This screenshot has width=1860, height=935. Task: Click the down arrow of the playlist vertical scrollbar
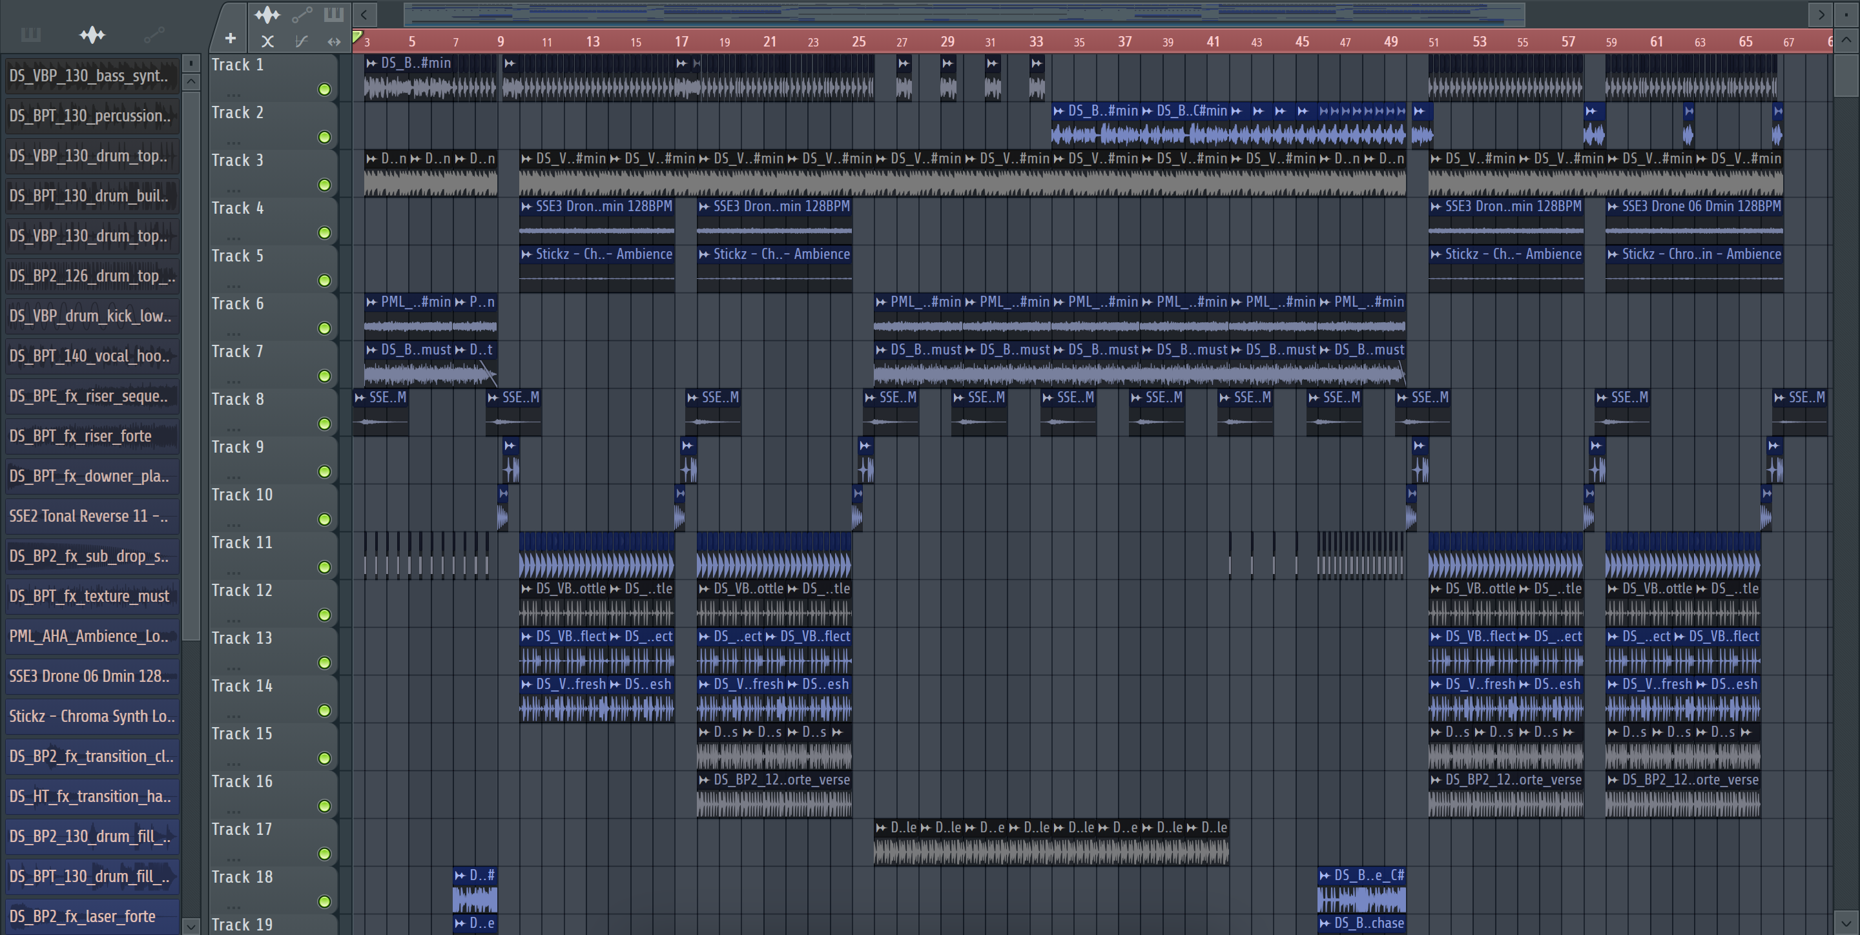[1846, 922]
